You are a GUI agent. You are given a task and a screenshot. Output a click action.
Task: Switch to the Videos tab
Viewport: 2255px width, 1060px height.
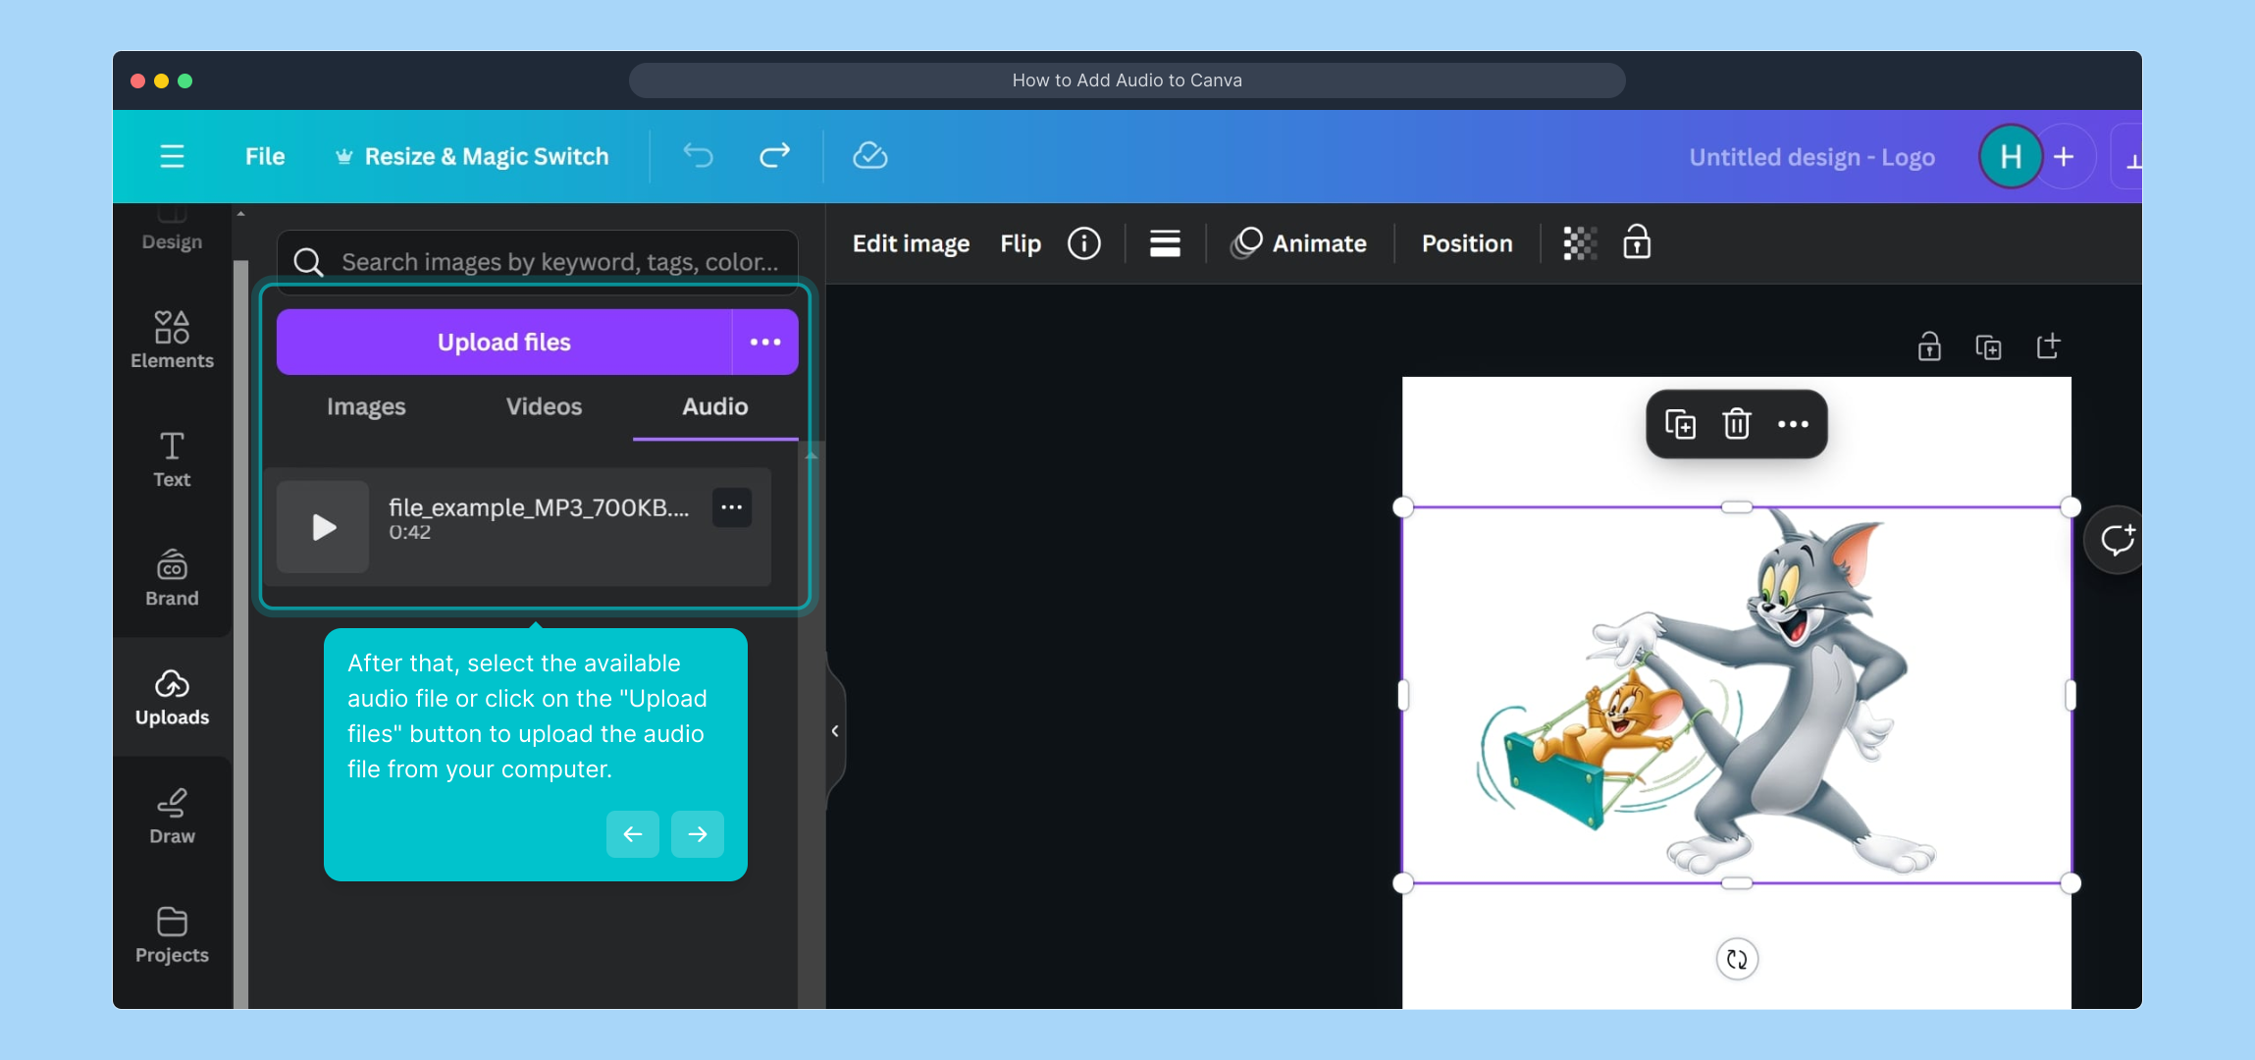click(x=543, y=406)
